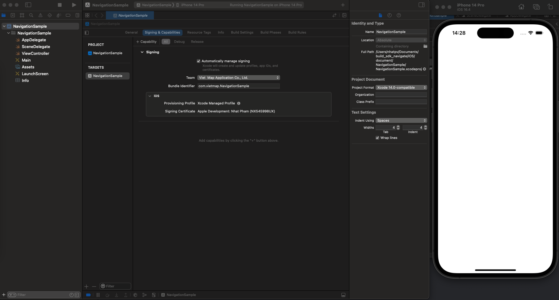Image resolution: width=559 pixels, height=300 pixels.
Task: Open Environment Overrides in debug bar
Action: tap(154, 295)
